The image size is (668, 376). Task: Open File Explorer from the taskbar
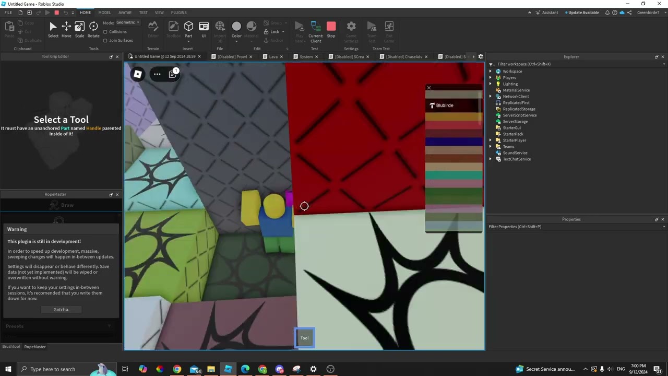point(211,369)
